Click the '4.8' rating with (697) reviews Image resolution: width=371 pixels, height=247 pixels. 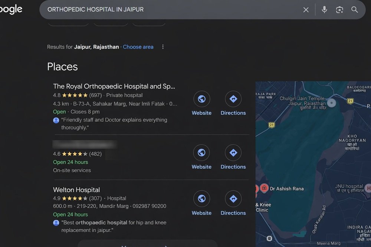point(78,95)
